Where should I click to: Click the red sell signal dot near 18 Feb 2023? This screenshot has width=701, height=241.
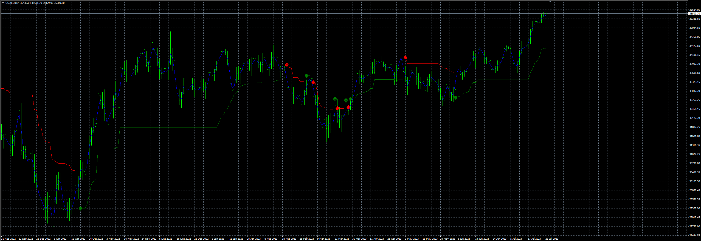pyautogui.click(x=287, y=65)
